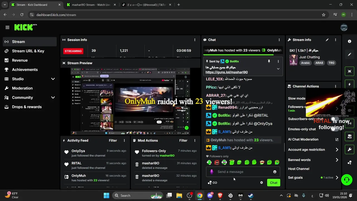Open Chrome tab search dropdown arrow

(x=4, y=5)
